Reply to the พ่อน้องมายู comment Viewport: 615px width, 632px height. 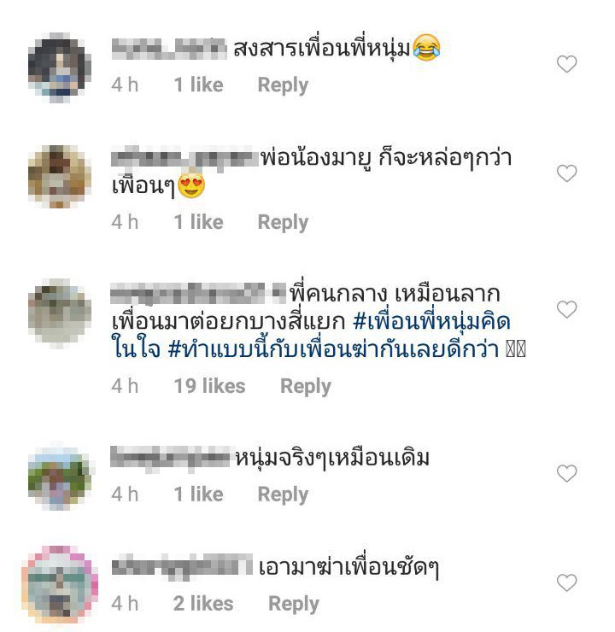click(x=283, y=223)
